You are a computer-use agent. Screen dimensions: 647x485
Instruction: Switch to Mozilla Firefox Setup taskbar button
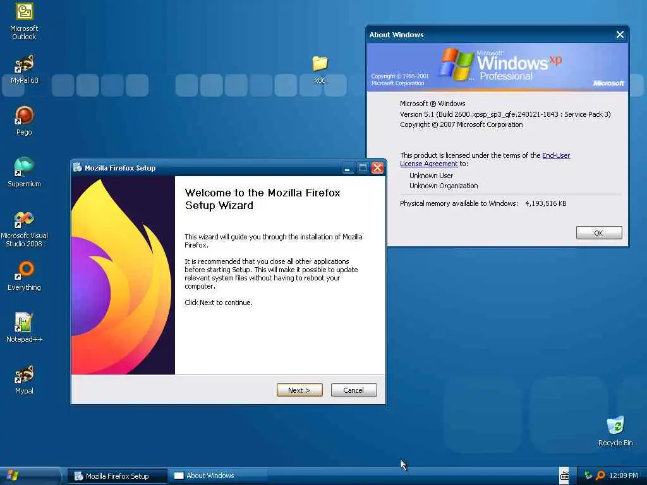pyautogui.click(x=117, y=476)
